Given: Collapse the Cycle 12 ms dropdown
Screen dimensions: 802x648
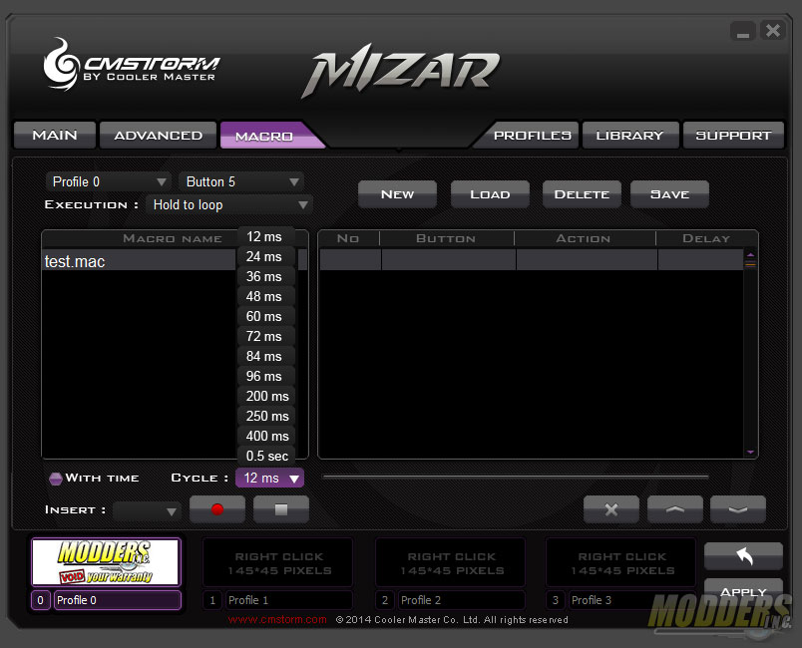Looking at the screenshot, I should coord(269,478).
